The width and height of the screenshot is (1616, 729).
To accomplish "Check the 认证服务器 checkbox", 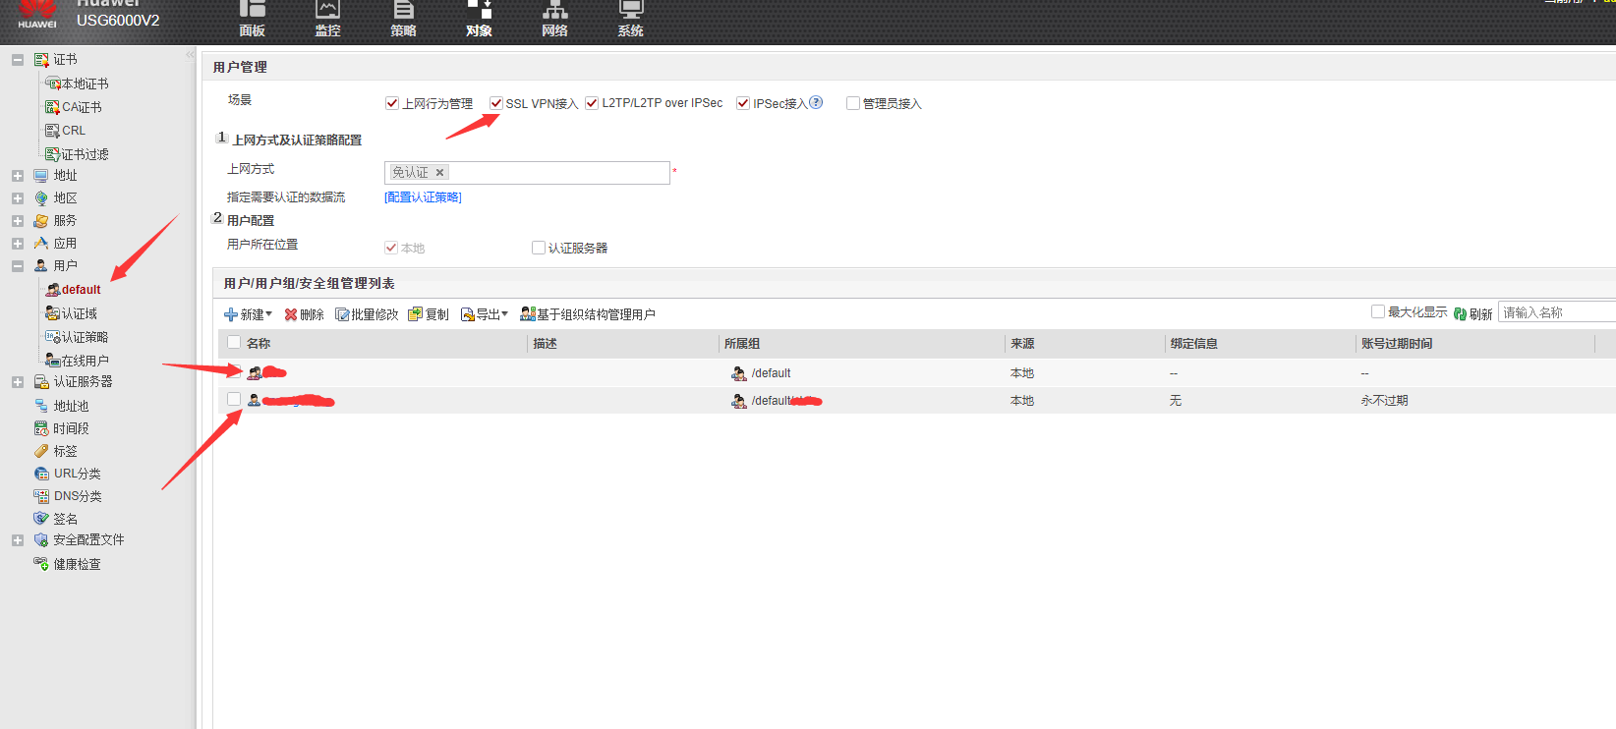I will [539, 248].
